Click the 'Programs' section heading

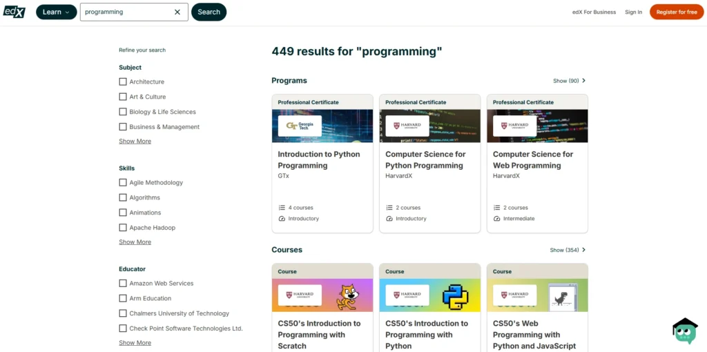pyautogui.click(x=289, y=81)
